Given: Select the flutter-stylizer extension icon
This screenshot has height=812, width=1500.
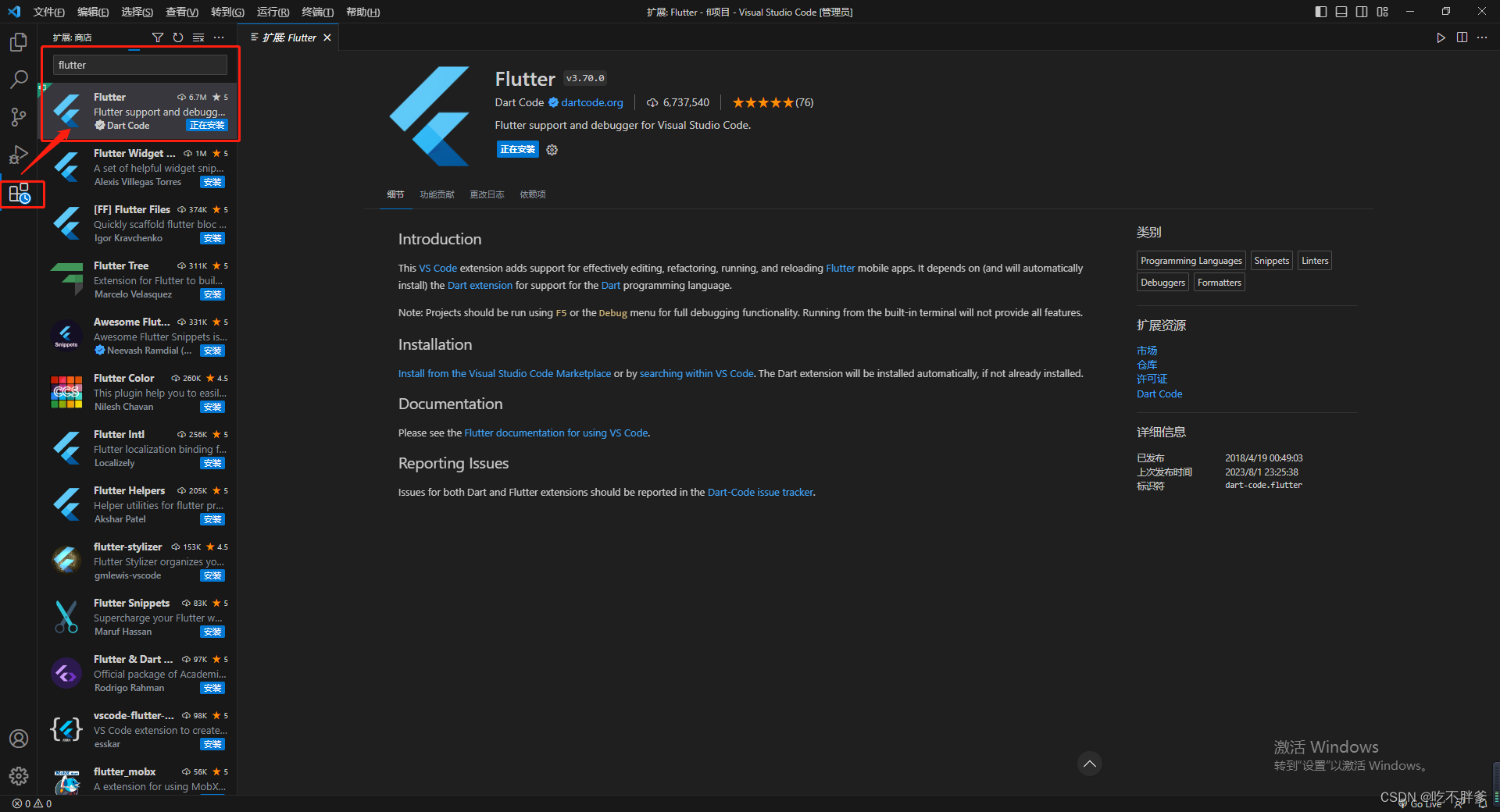Looking at the screenshot, I should (66, 561).
